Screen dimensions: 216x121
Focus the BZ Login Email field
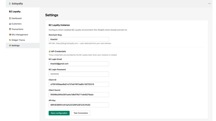[79, 64]
